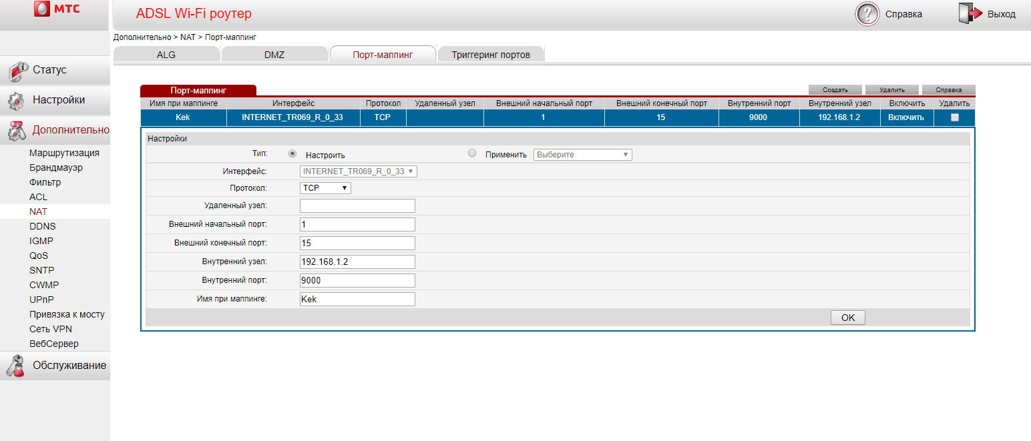This screenshot has height=441, width=1031.
Task: Click Включить link in Kek row
Action: click(x=906, y=117)
